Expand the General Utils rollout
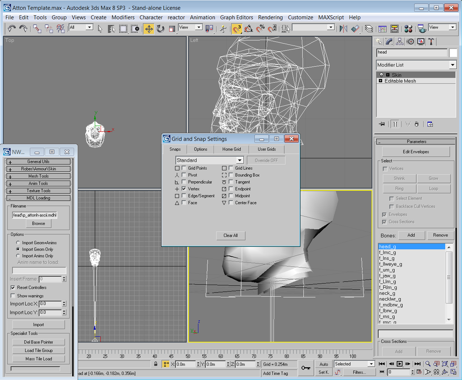Viewport: 462px width, 380px height. [38, 162]
